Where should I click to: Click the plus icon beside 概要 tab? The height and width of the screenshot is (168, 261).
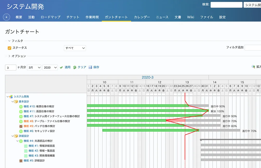pos(7,17)
